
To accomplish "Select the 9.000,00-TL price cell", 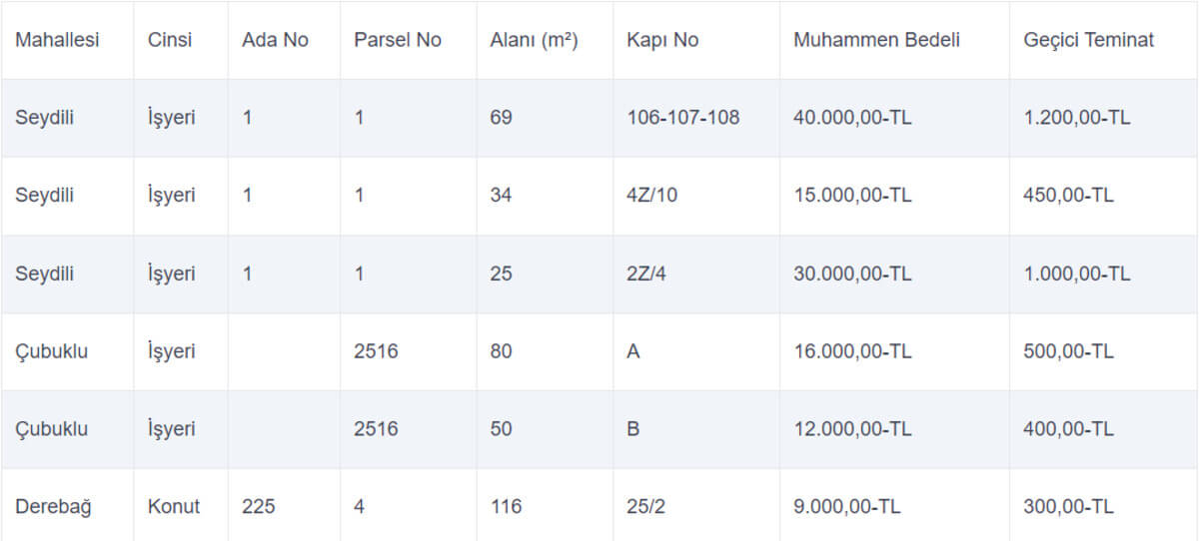I will (894, 507).
